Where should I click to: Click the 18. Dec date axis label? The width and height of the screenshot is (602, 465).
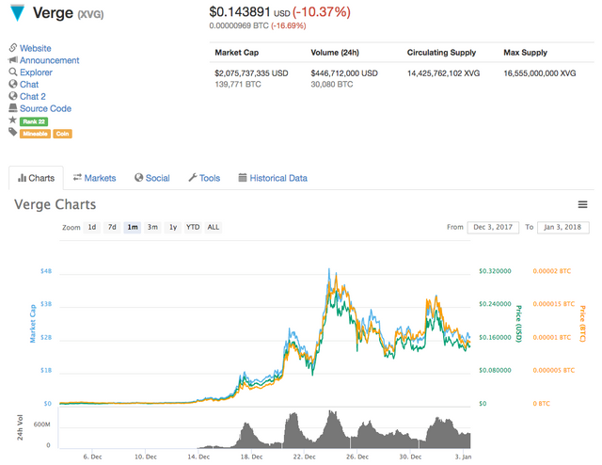251,457
